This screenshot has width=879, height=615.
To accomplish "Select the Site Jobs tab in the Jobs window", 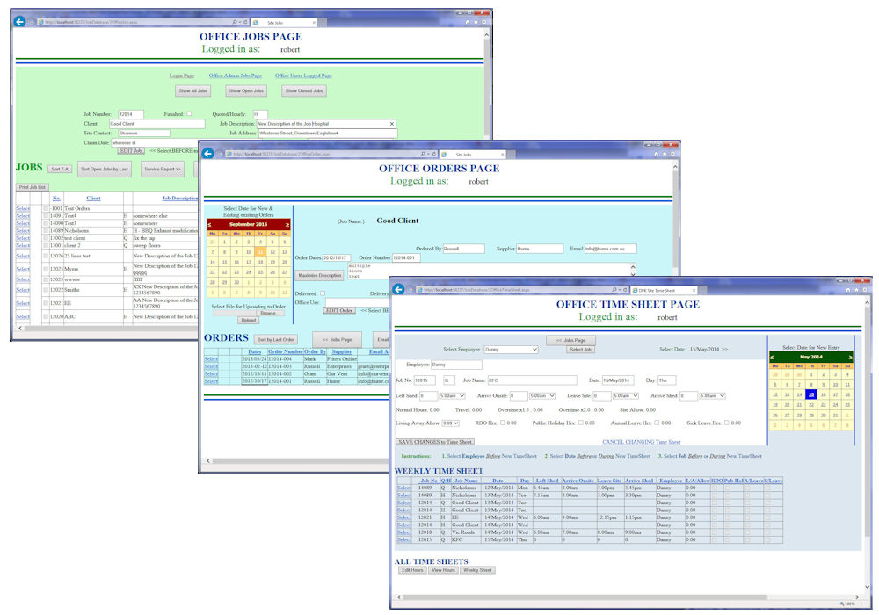I will (272, 21).
